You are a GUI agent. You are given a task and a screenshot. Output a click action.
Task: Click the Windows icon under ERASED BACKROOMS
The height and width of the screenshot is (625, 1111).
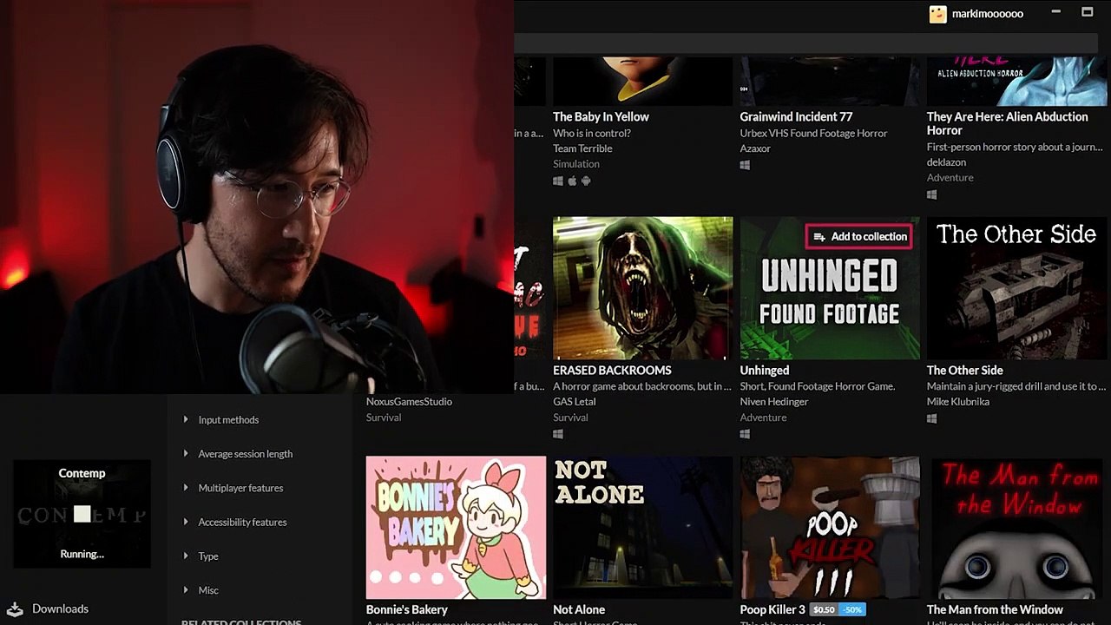tap(558, 434)
